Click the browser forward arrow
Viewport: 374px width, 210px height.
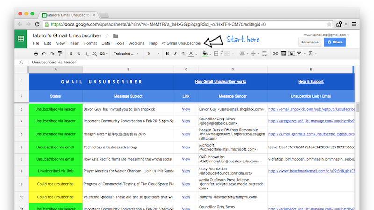(x=29, y=24)
